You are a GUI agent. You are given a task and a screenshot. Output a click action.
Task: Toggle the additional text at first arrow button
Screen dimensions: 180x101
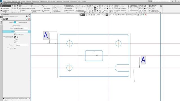coord(15,37)
